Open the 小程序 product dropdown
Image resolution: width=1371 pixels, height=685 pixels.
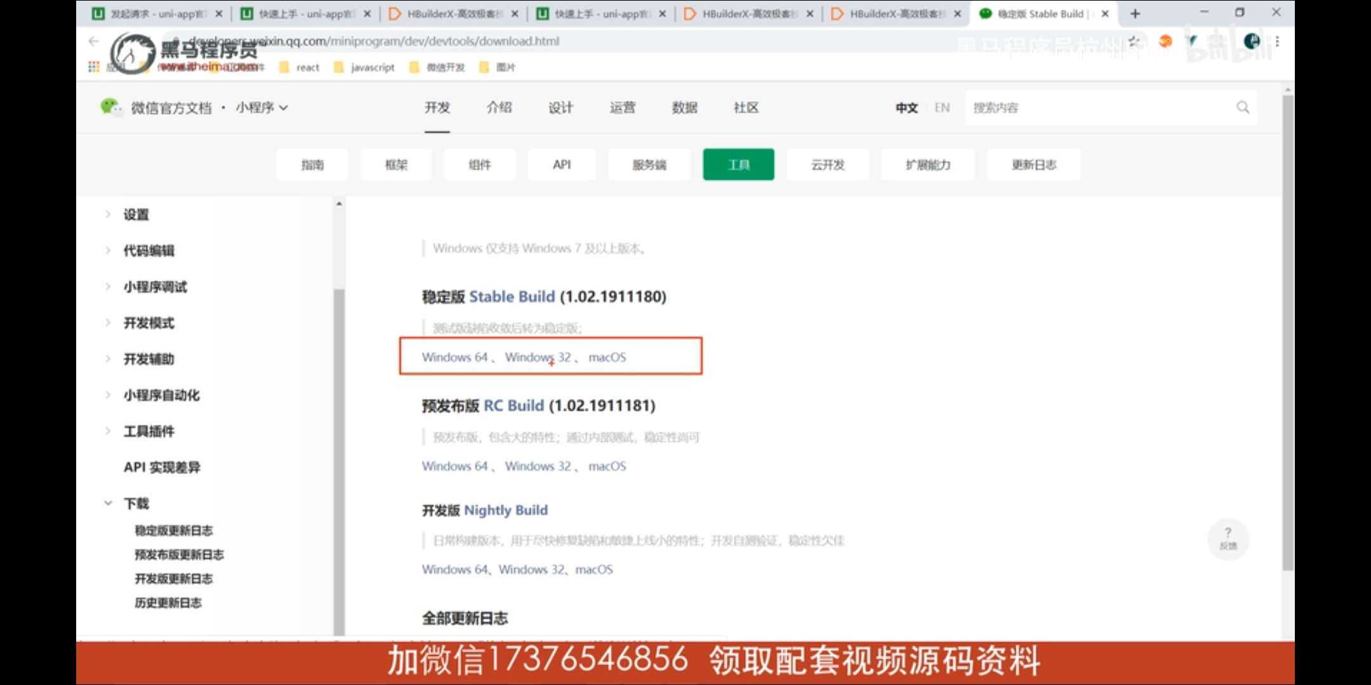(x=262, y=108)
